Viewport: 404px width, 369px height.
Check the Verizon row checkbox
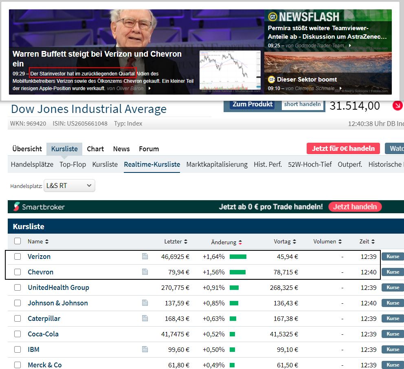(x=18, y=256)
